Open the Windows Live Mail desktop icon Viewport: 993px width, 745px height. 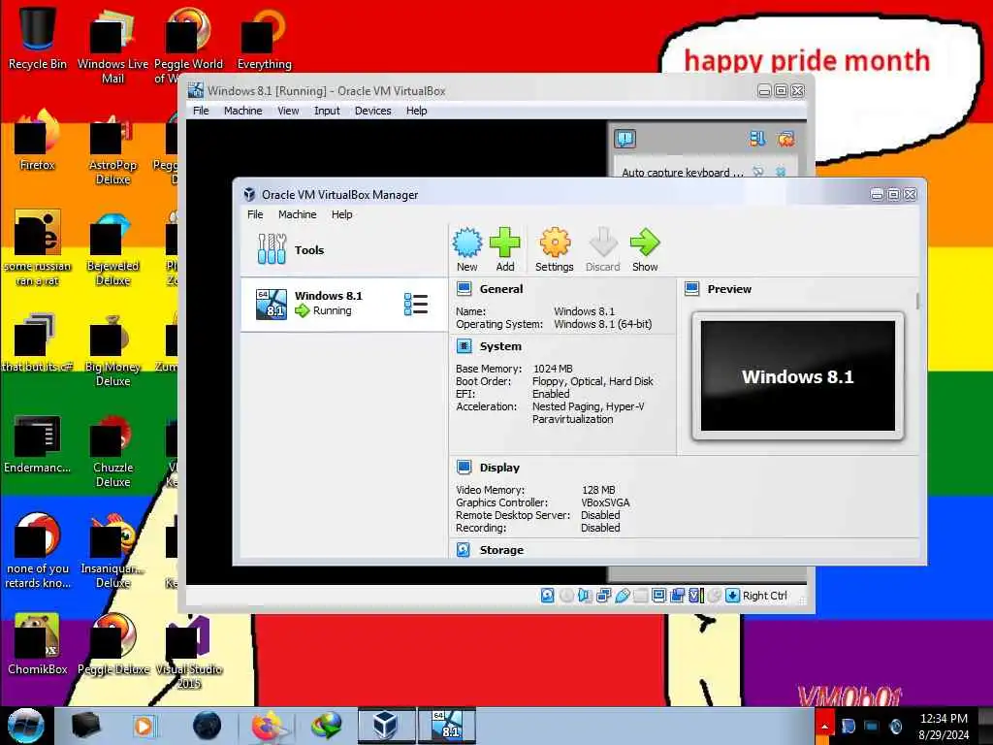pos(112,46)
